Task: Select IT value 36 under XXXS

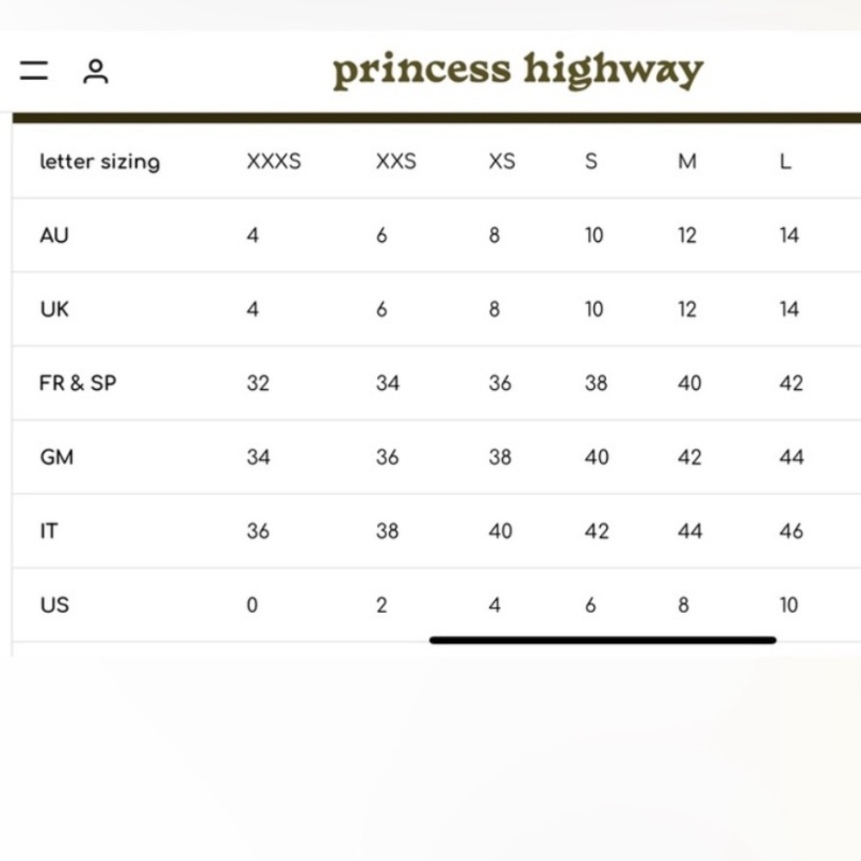Action: click(x=258, y=531)
